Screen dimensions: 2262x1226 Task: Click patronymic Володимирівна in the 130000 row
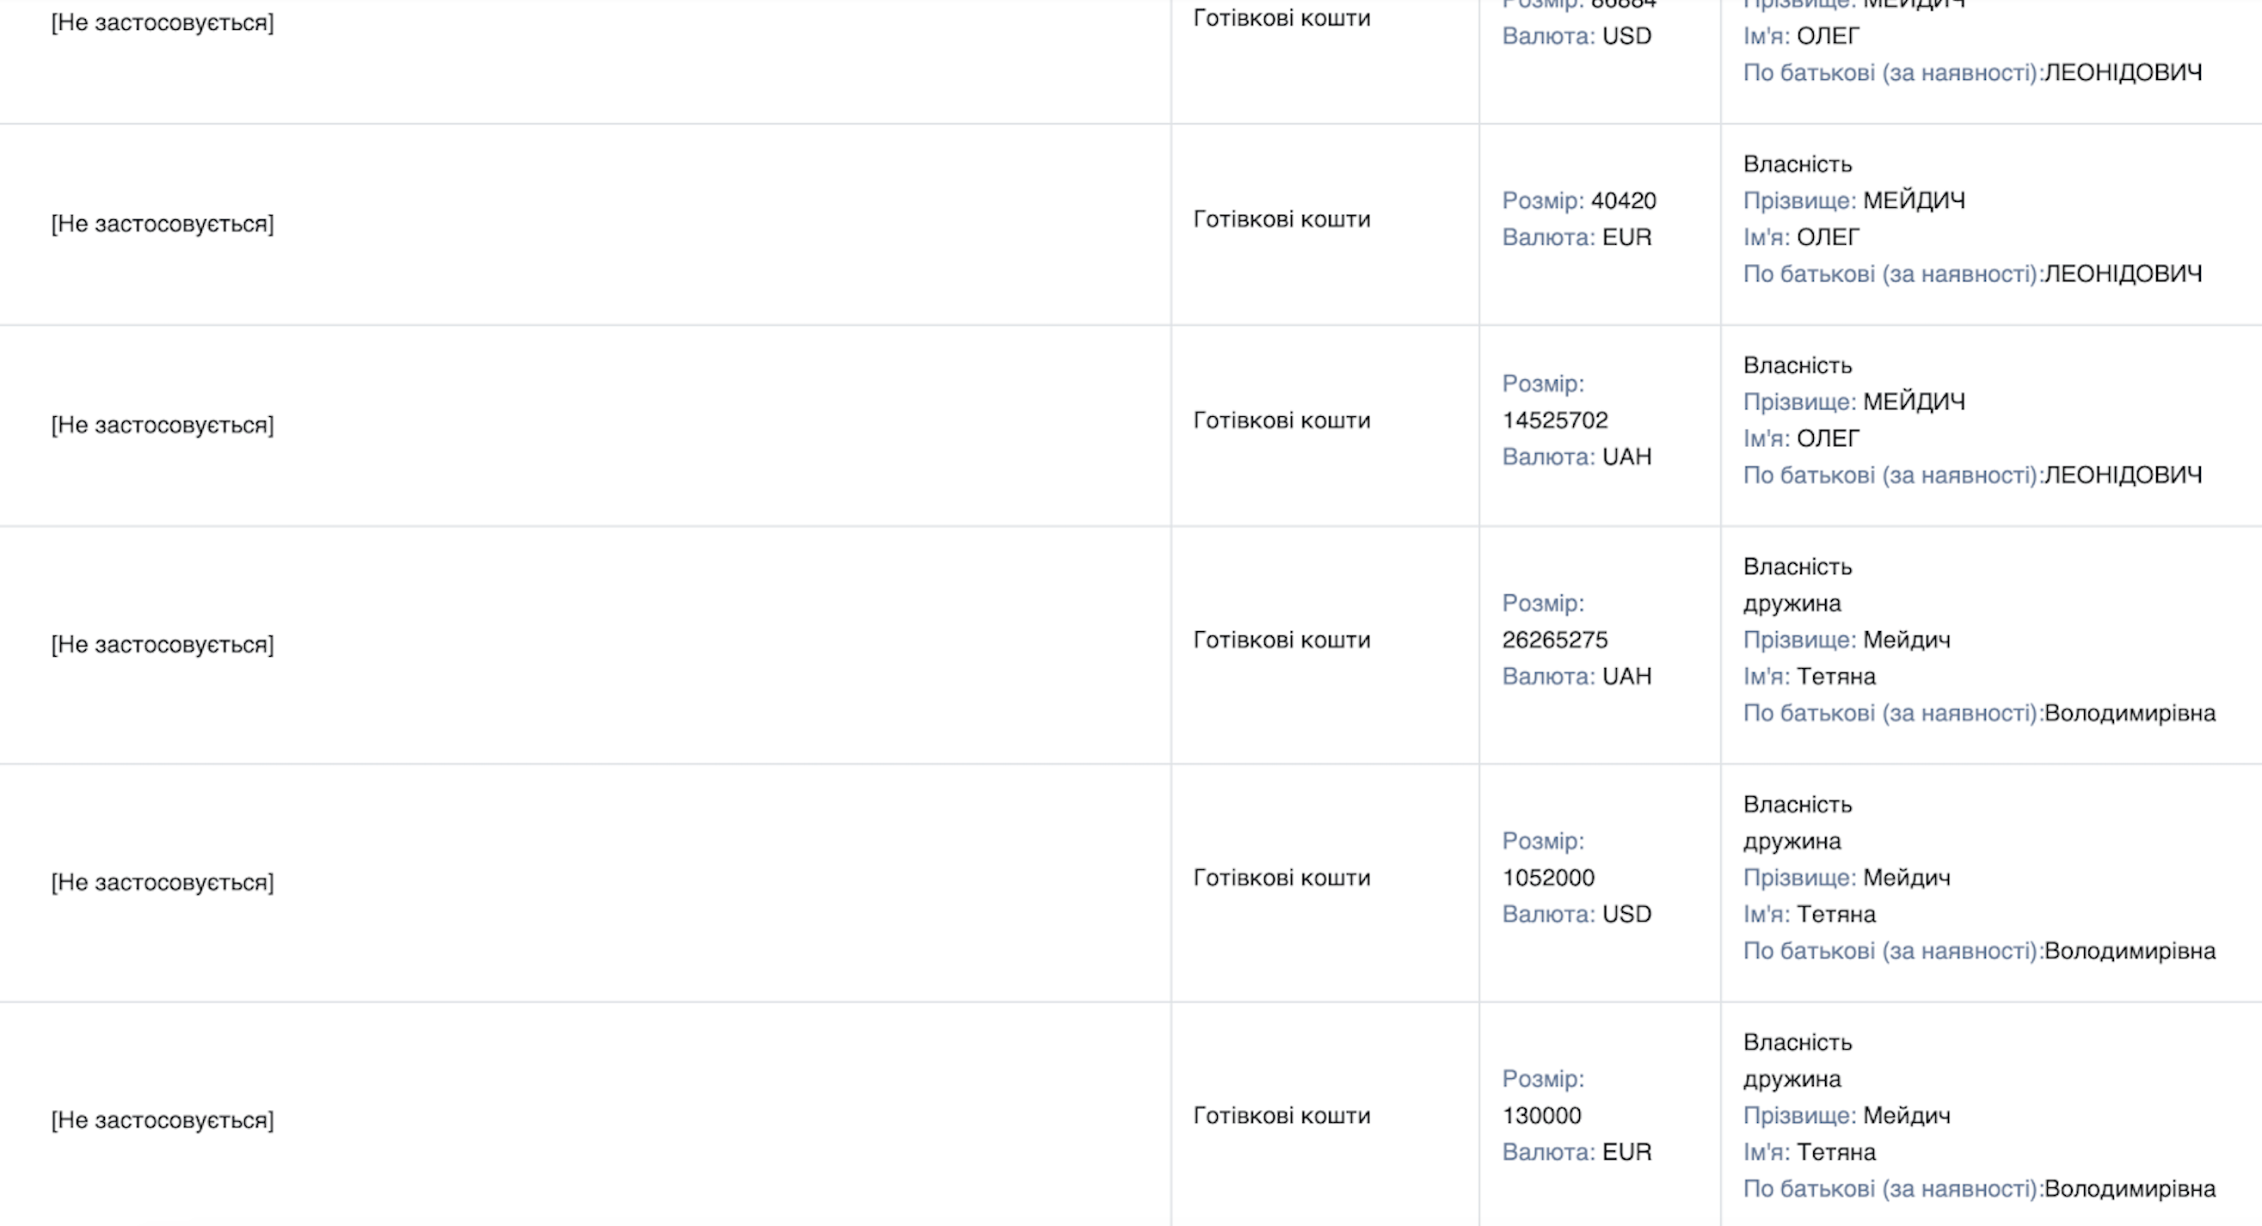pos(2130,1189)
